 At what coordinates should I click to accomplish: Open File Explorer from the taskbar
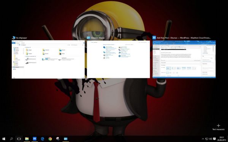coord(27,139)
